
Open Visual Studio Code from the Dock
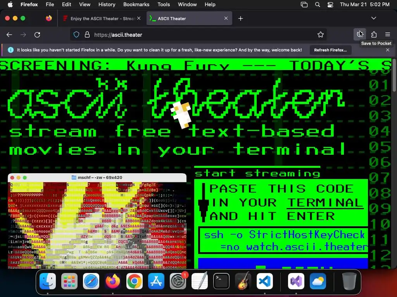tap(264, 281)
